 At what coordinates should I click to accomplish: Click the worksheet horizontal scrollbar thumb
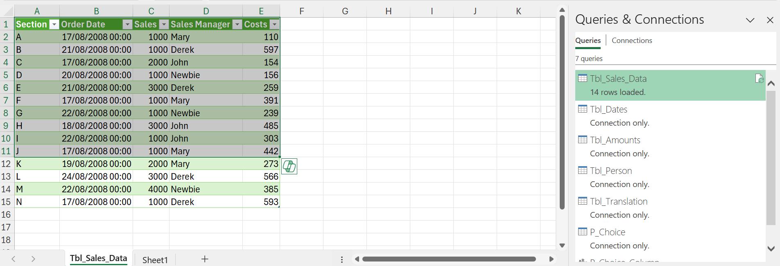click(x=449, y=259)
